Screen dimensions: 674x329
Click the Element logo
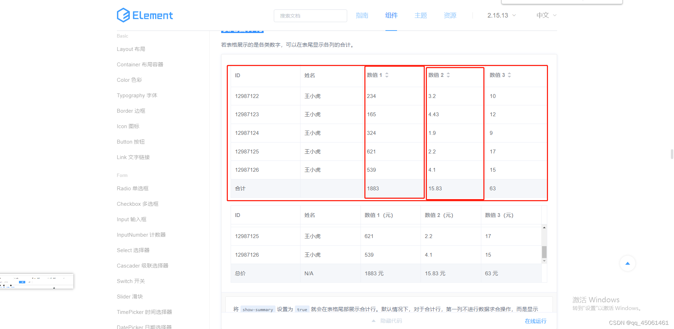(x=145, y=15)
